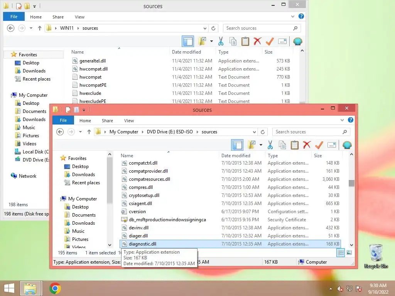This screenshot has width=395, height=296.
Task: Click Help question mark in front window
Action: pyautogui.click(x=350, y=120)
